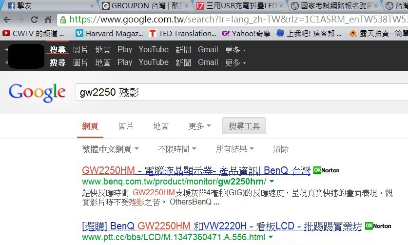This screenshot has width=408, height=245.
Task: Click the green HTTPS padlock icon
Action: (63, 20)
